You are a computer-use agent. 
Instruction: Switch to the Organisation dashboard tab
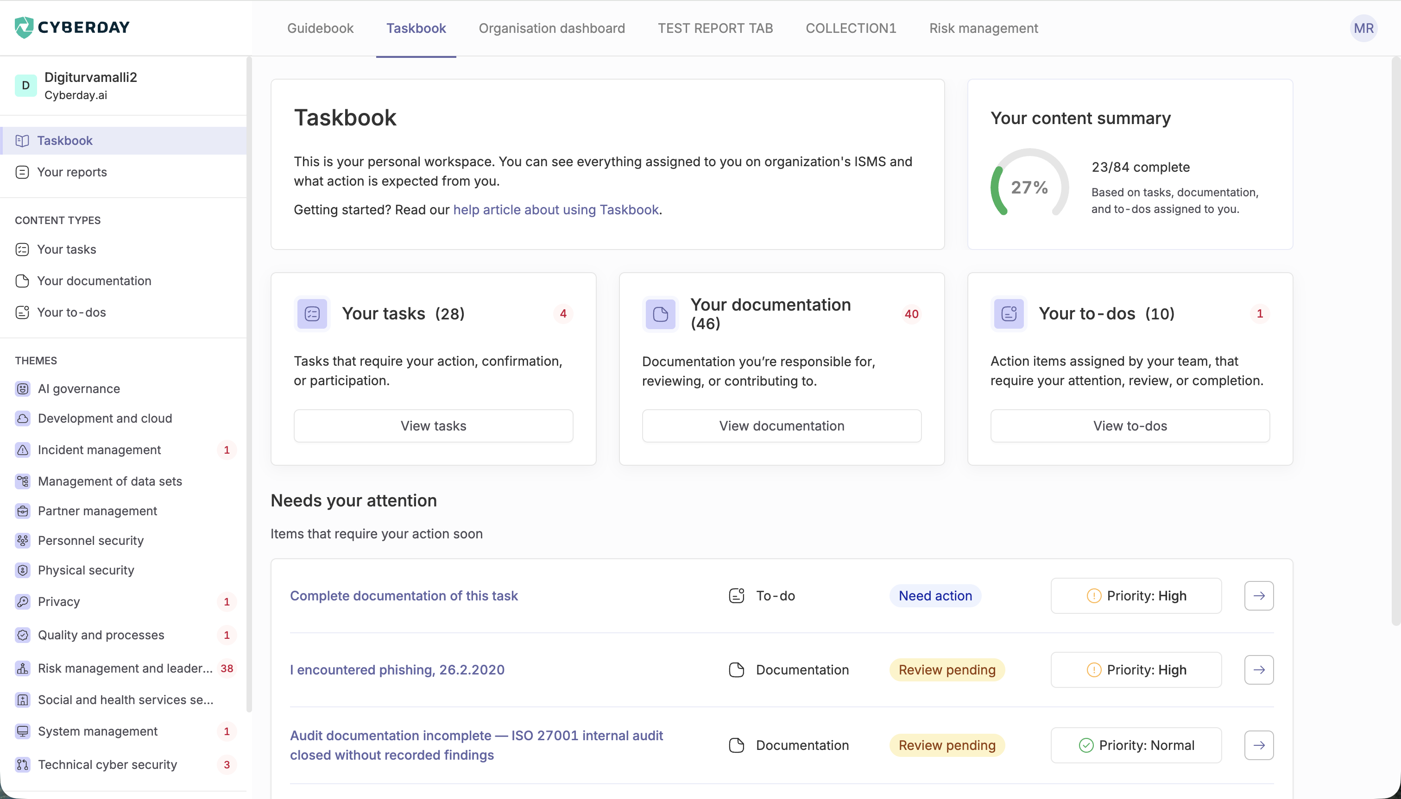(551, 28)
